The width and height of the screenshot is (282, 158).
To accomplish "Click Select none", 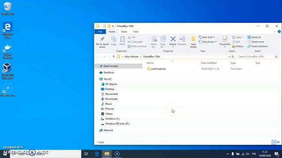I will pos(256,42).
